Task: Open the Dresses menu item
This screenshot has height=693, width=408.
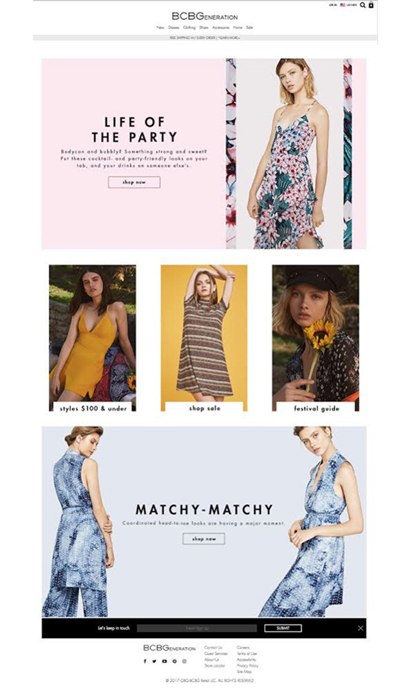Action: 174,27
